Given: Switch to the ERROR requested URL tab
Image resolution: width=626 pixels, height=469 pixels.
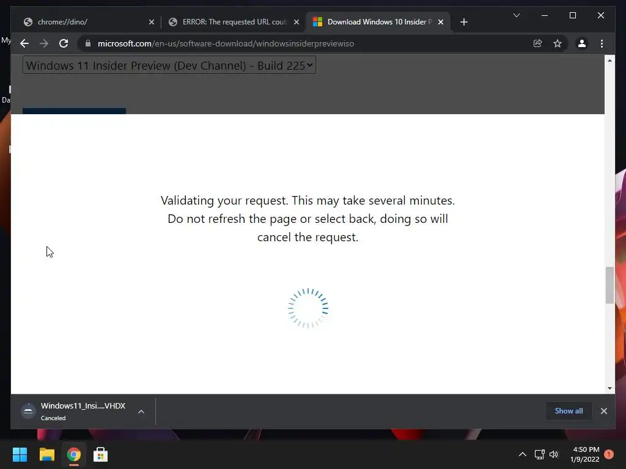Looking at the screenshot, I should pyautogui.click(x=232, y=22).
